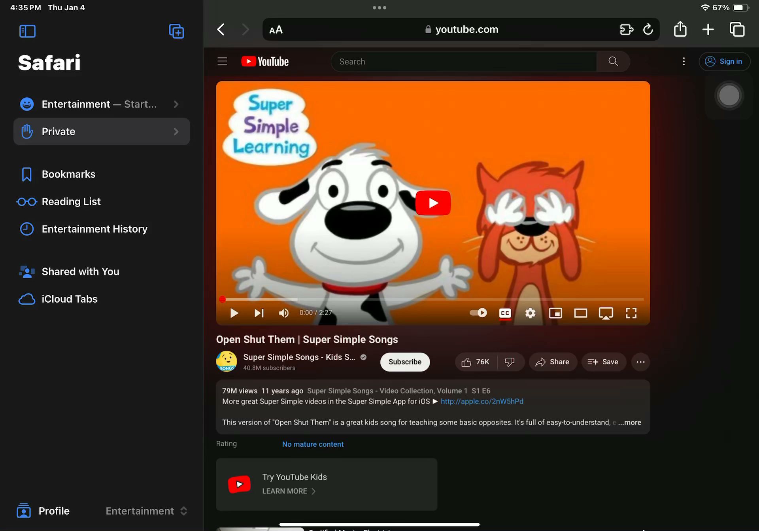
Task: Toggle closed captions CC button
Action: (505, 313)
